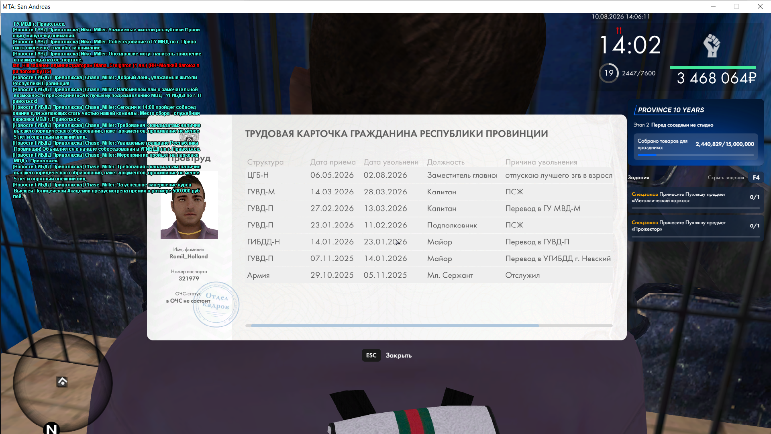Click the ОЧС status text
The height and width of the screenshot is (434, 771).
tap(188, 301)
